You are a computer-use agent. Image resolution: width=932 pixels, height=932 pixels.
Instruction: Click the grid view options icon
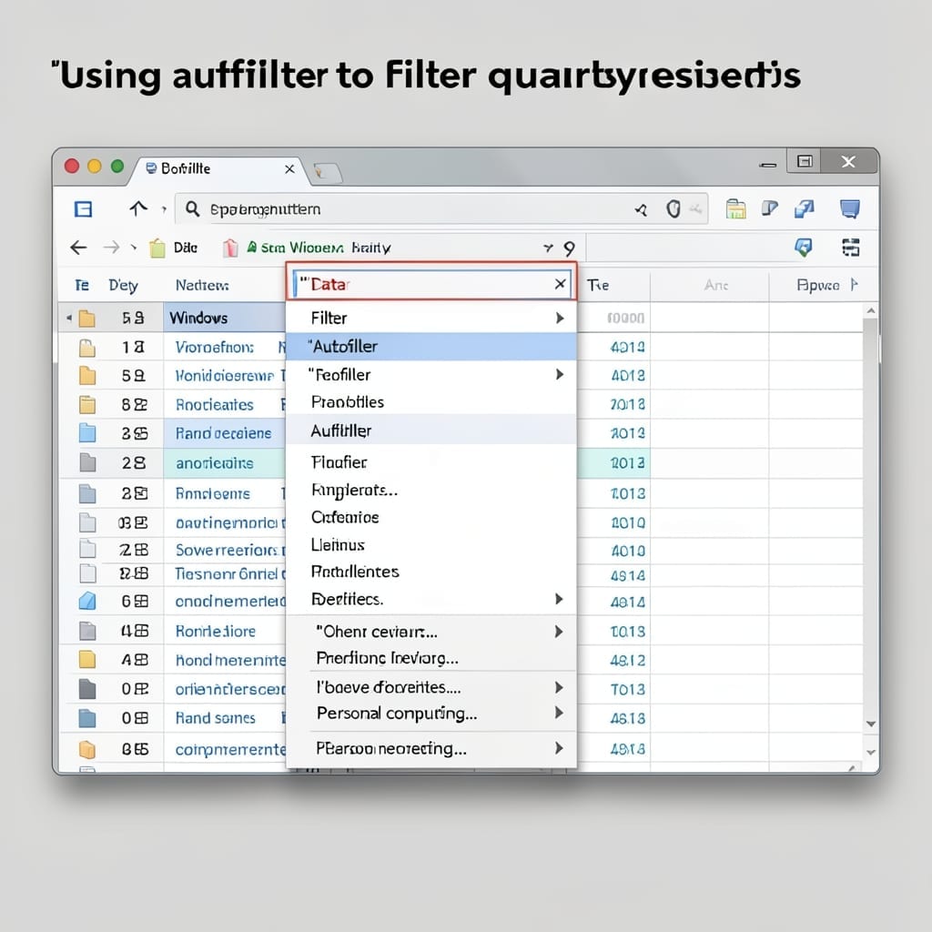(851, 248)
